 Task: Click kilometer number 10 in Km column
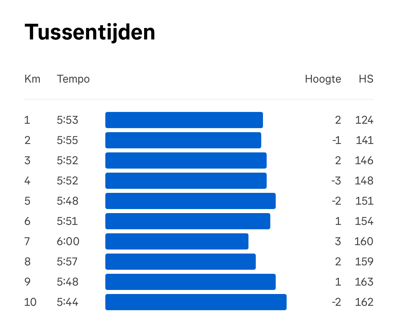click(30, 302)
